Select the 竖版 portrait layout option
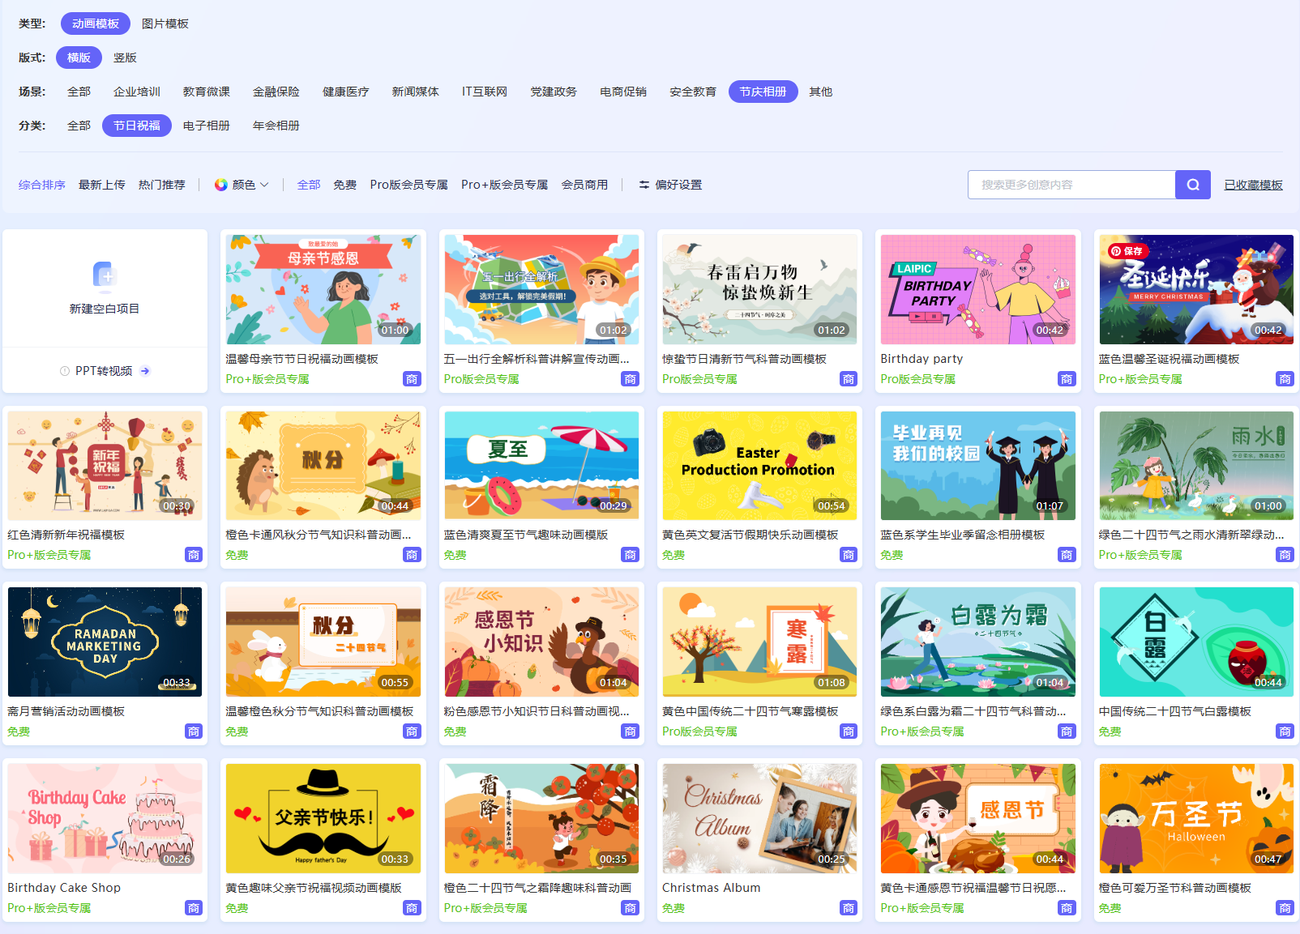1300x934 pixels. [x=125, y=58]
